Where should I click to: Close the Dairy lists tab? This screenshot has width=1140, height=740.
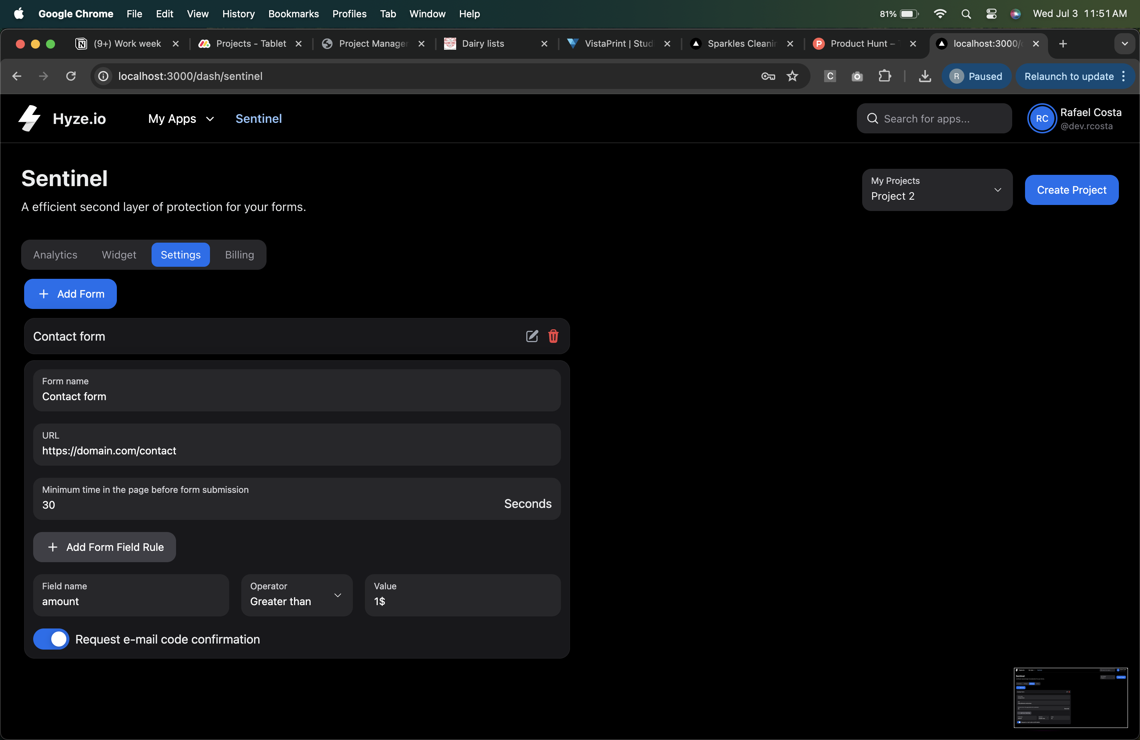pos(544,44)
